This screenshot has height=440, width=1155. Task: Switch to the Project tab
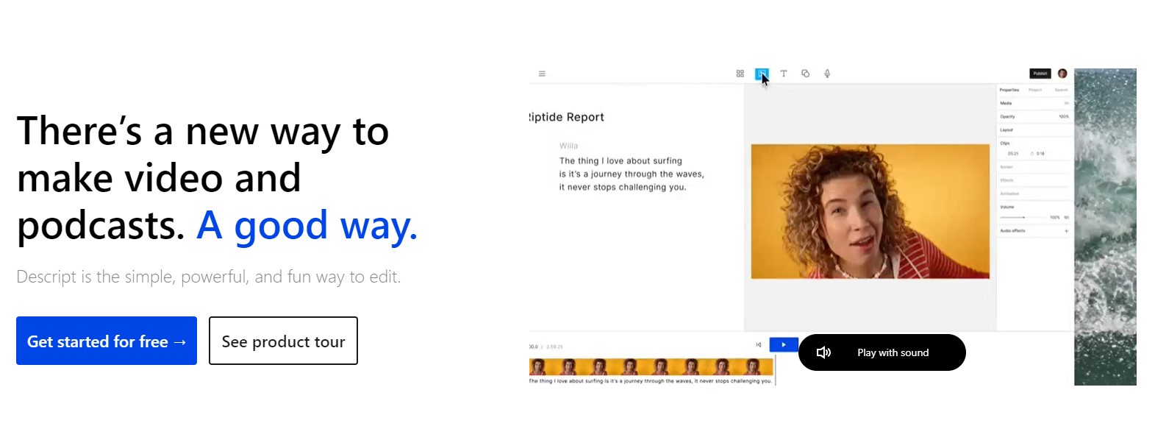point(1035,90)
